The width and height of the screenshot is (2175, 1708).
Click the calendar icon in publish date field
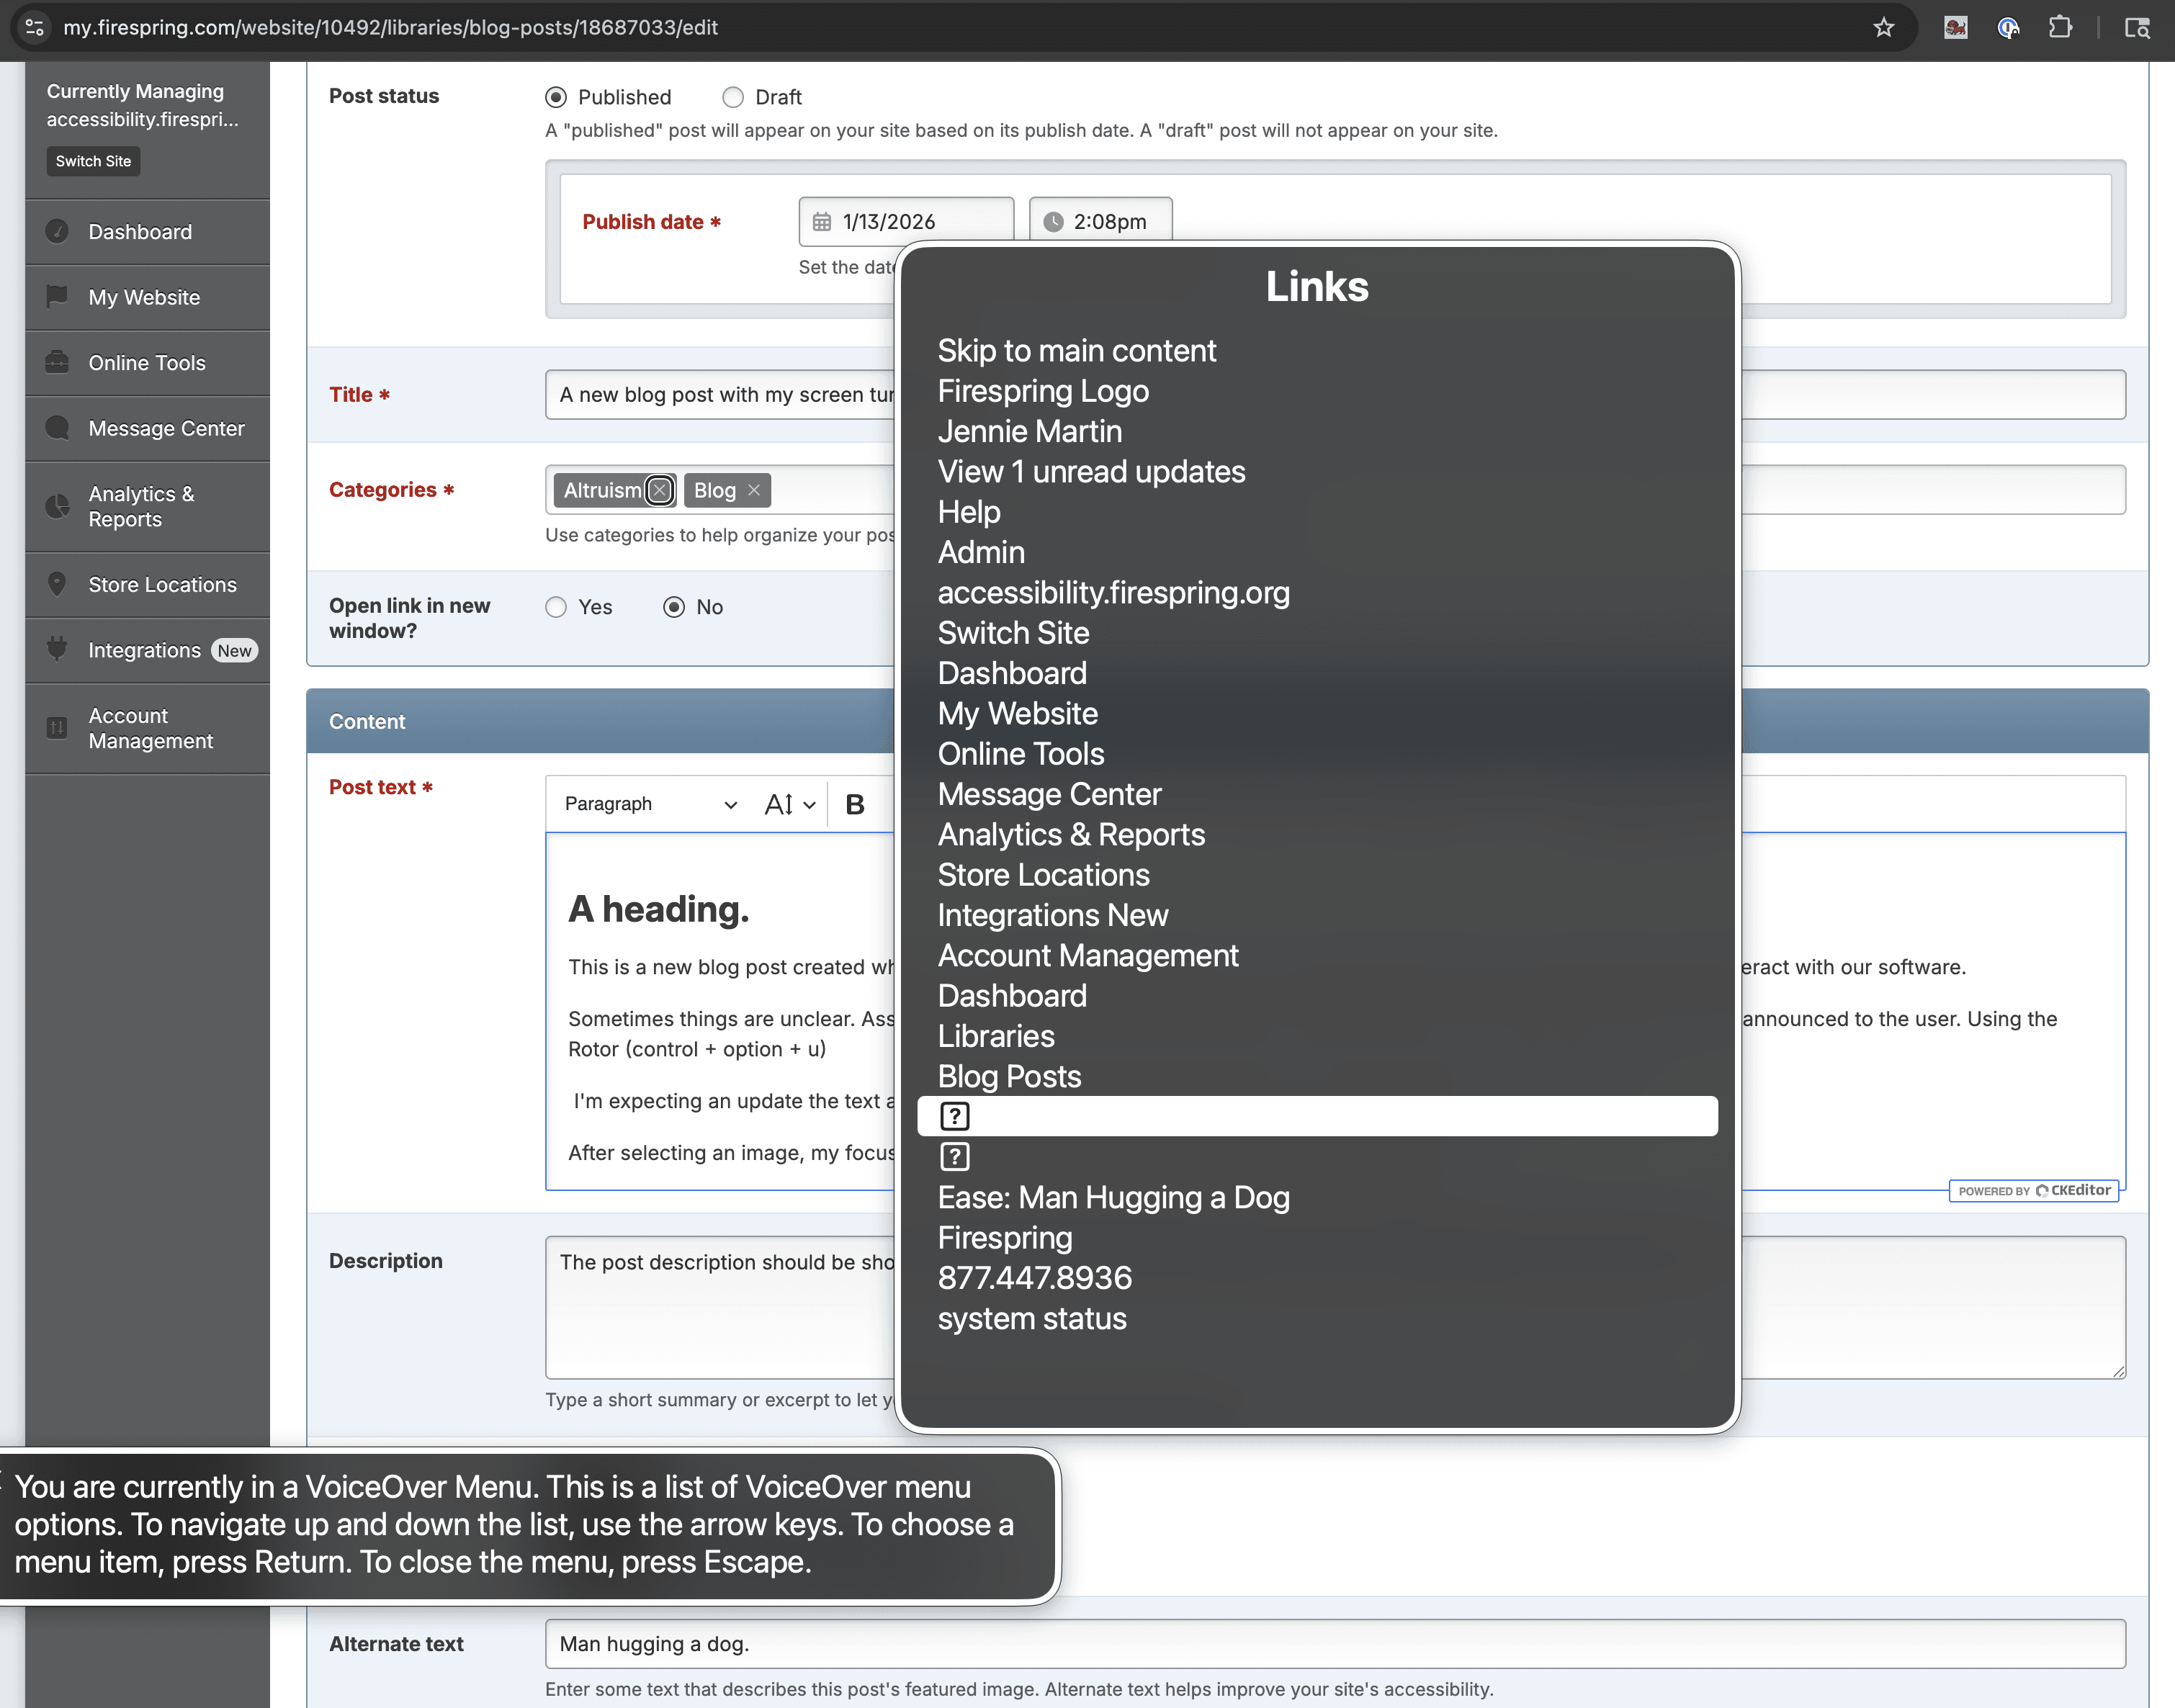822,222
